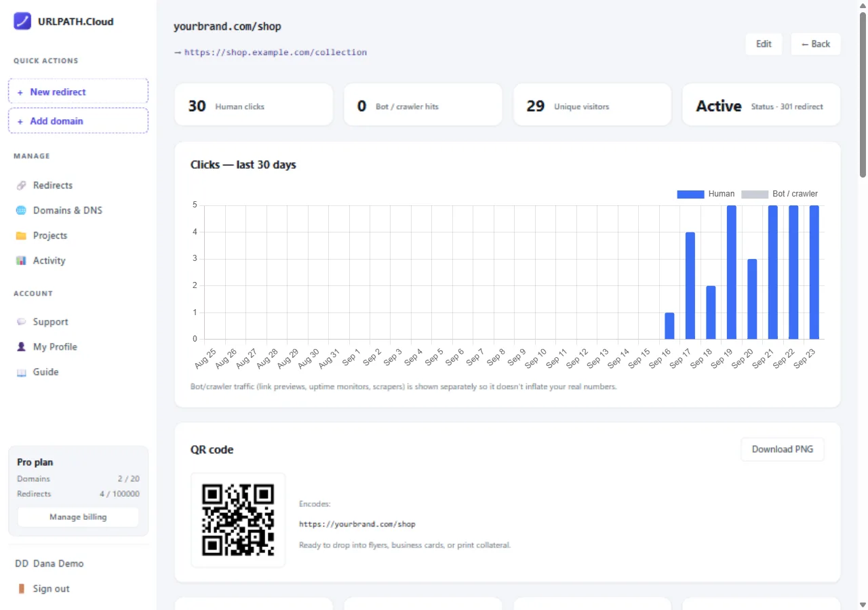Click the person icon for My Profile
868x610 pixels.
(x=21, y=347)
